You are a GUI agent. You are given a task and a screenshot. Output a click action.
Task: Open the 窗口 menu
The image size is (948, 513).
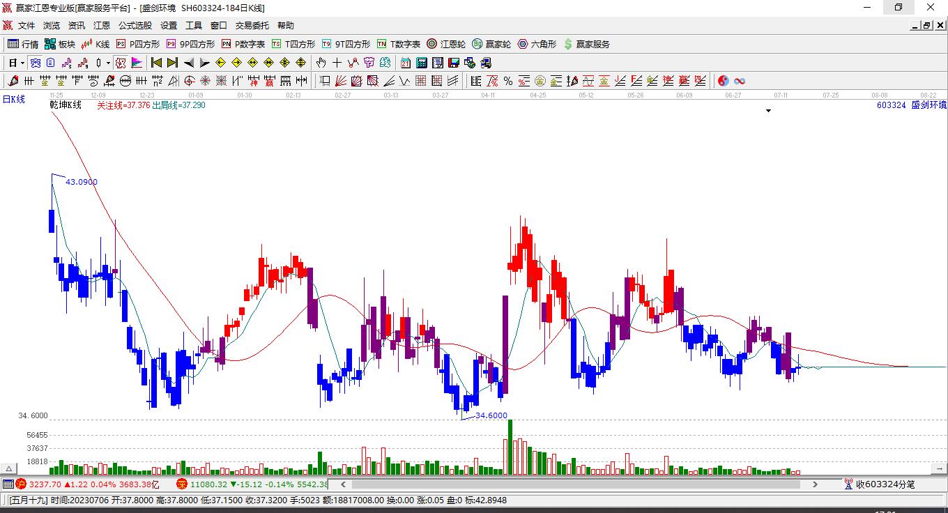[x=219, y=26]
